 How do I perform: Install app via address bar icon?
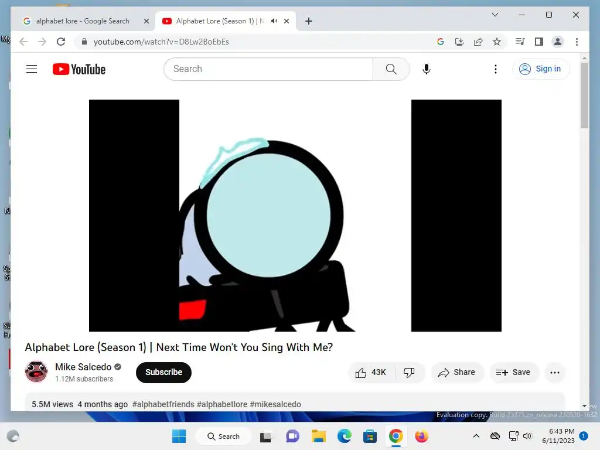point(459,42)
